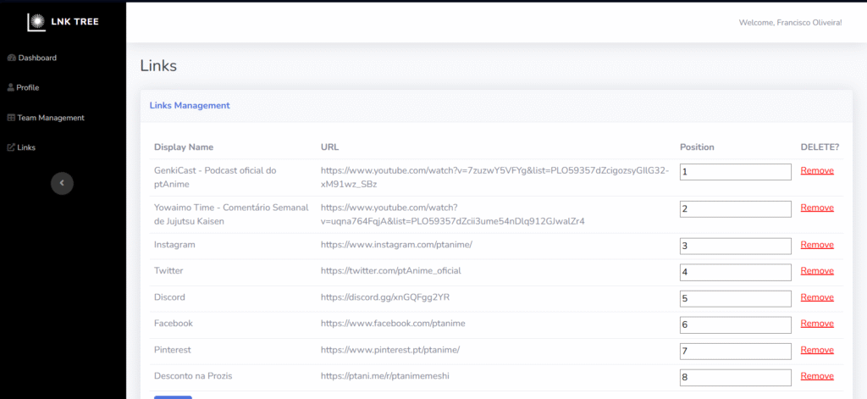Click the Yowaimo Time YouTube URL cell
The width and height of the screenshot is (867, 399).
(453, 214)
